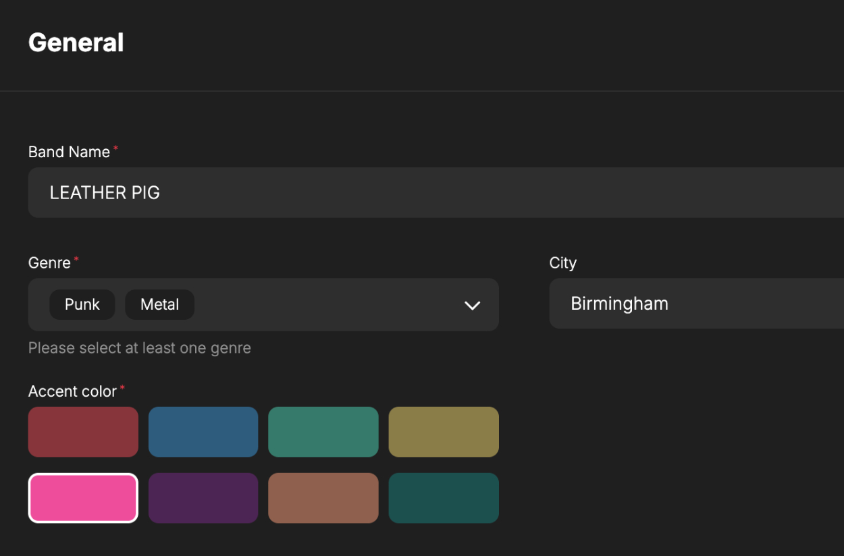
Task: Click the Band Name label
Action: coord(69,152)
